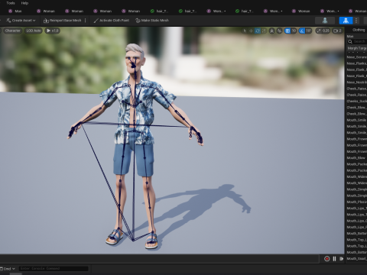Focus the morph target Search field
Image resolution: width=367 pixels, height=275 pixels.
pos(357,41)
